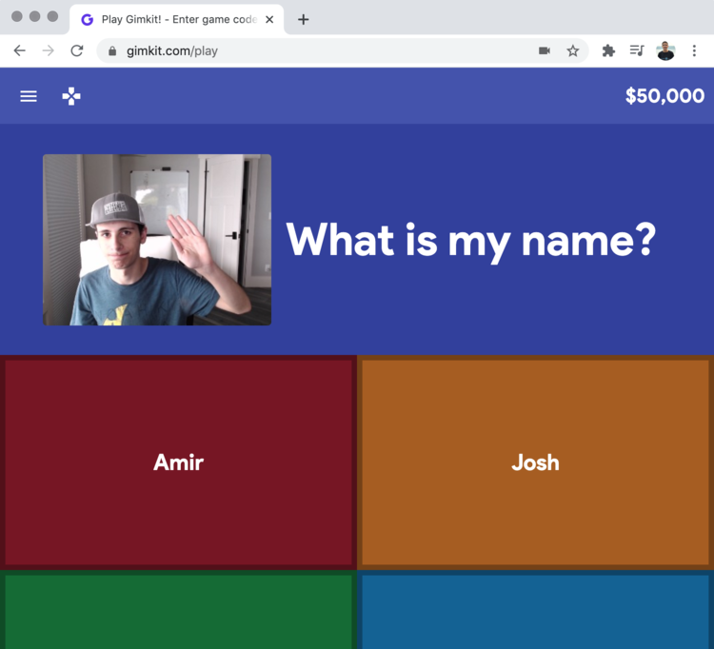Open the Gimkit hamburger menu
The height and width of the screenshot is (649, 714).
tap(29, 96)
